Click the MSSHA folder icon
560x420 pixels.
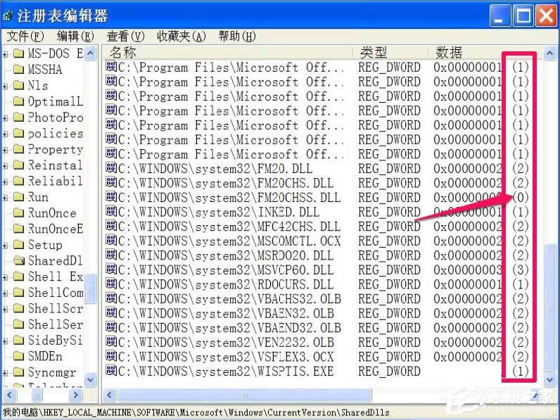point(19,69)
